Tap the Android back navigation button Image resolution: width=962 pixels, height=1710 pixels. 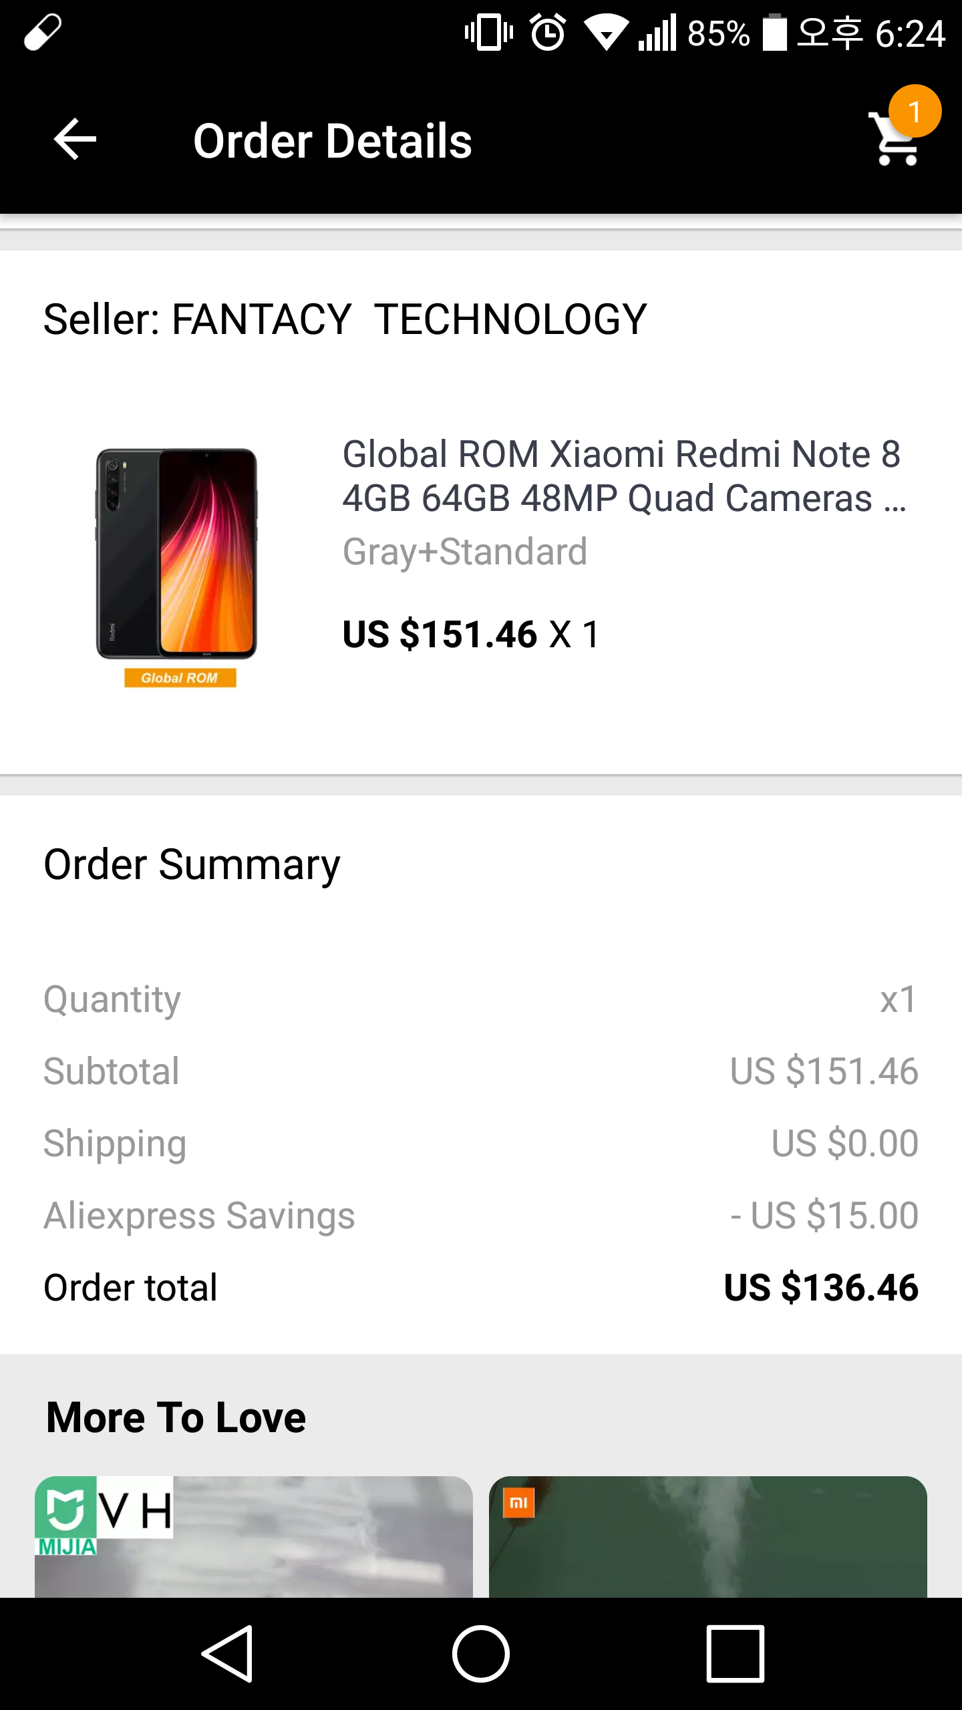pos(228,1654)
